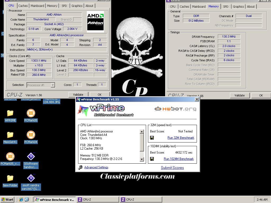The image size is (271, 203).
Task: Launch PCMark04 from the desktop
Action: pyautogui.click(x=31, y=137)
